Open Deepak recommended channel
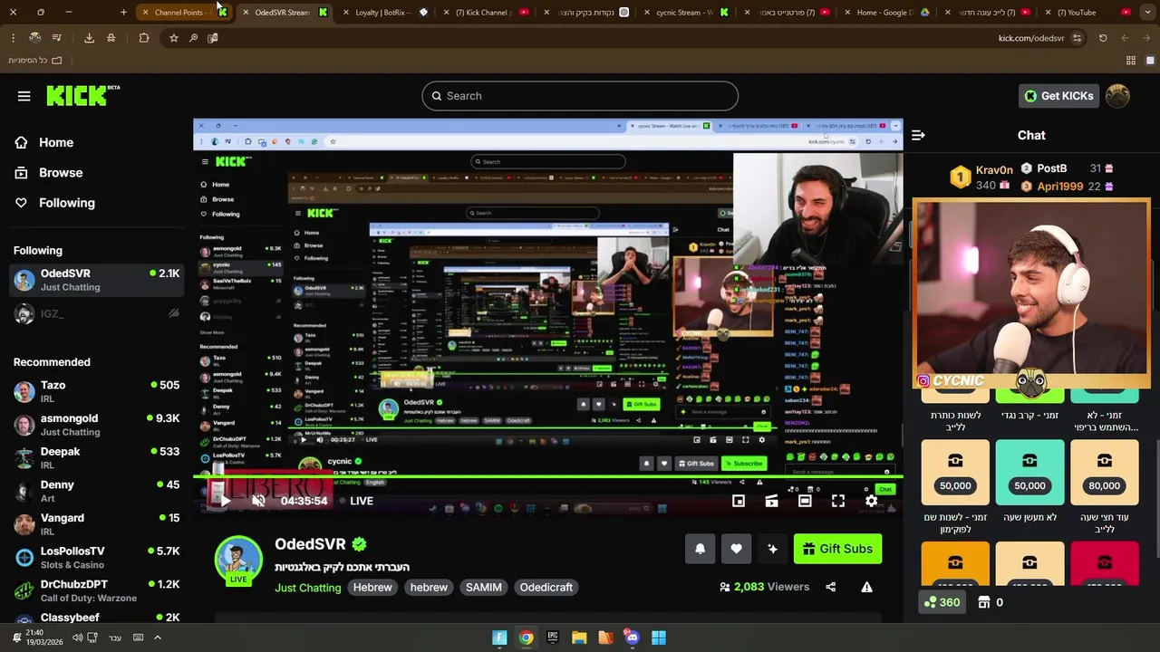Screen dimensions: 1160x652 [x=97, y=457]
